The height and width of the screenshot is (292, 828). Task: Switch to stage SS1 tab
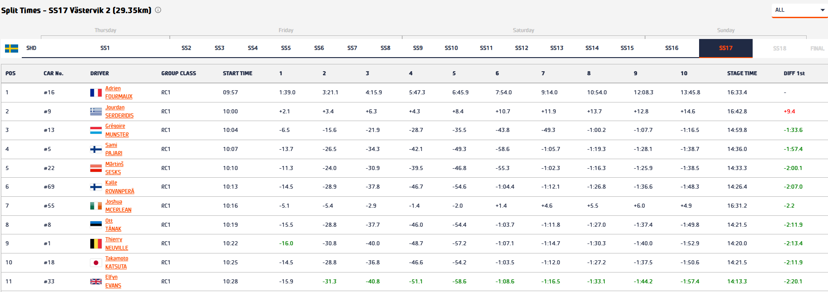tap(105, 48)
